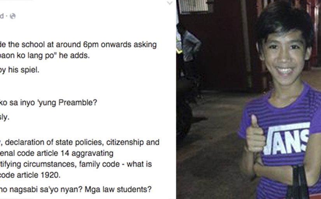Open the post options chevron dropdown
The image size is (321, 199).
tap(170, 3)
